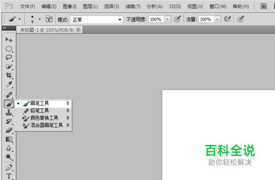
Task: Open the 图像(I) menu
Action: point(70,7)
